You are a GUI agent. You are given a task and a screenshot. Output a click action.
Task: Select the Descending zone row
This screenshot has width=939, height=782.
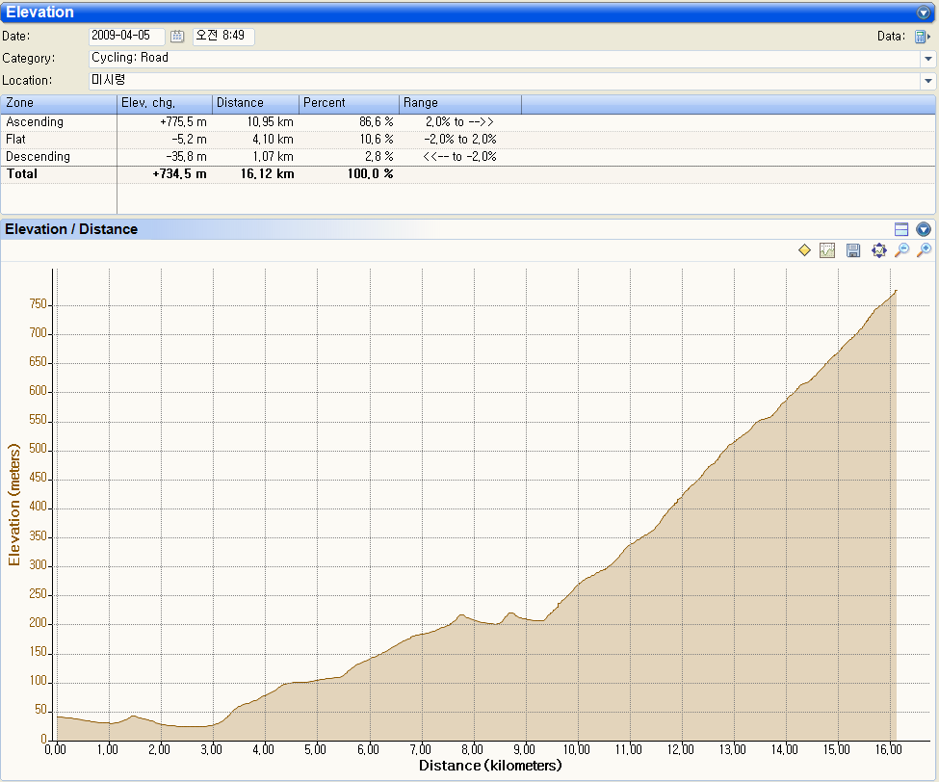click(39, 157)
